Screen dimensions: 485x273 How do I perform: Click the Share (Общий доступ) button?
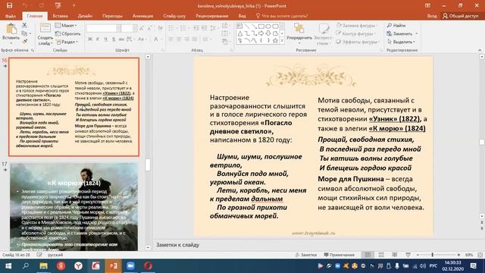click(460, 16)
